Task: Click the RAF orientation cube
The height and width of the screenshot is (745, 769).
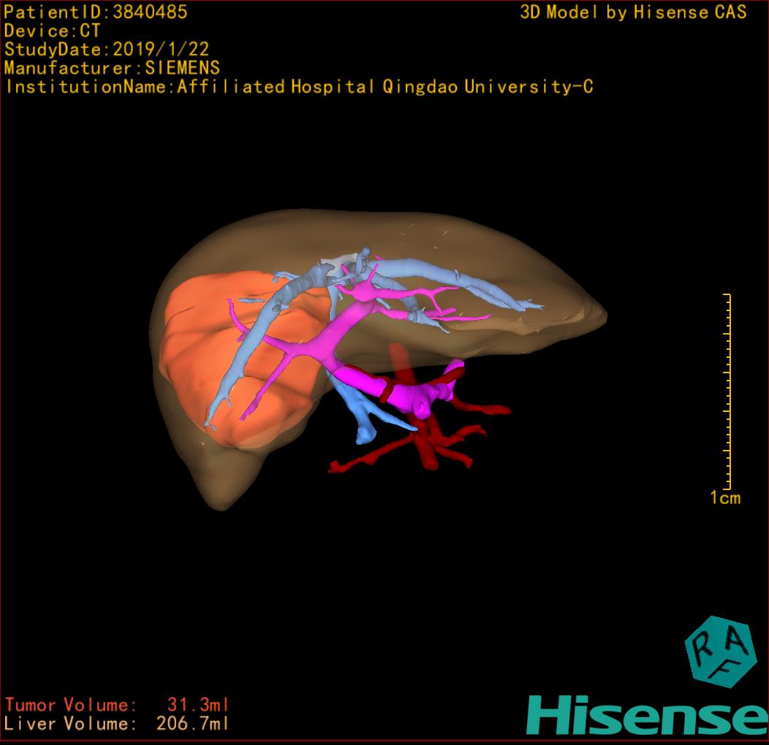Action: (x=720, y=652)
